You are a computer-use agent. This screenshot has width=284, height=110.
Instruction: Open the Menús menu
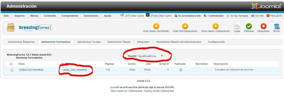click(x=34, y=16)
